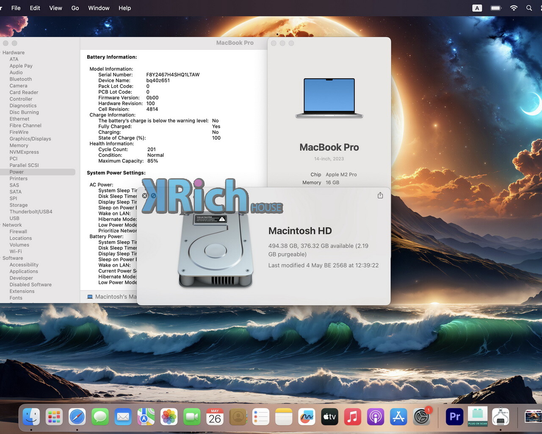542x434 pixels.
Task: Open Calendar showing May 26
Action: (215, 417)
